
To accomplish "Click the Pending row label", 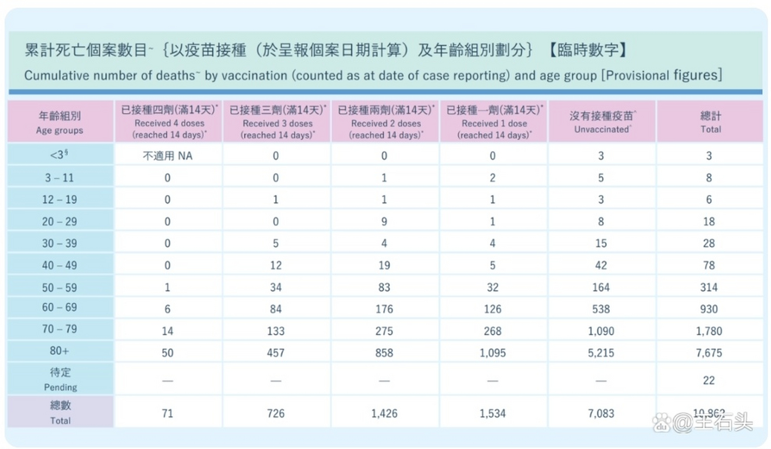I will [60, 380].
